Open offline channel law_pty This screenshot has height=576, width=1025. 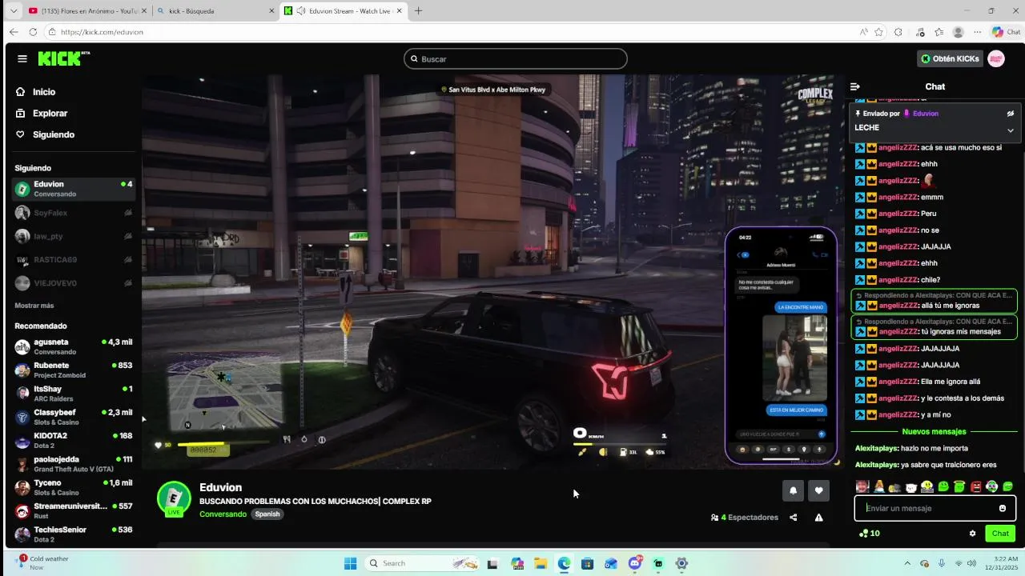[x=73, y=236]
